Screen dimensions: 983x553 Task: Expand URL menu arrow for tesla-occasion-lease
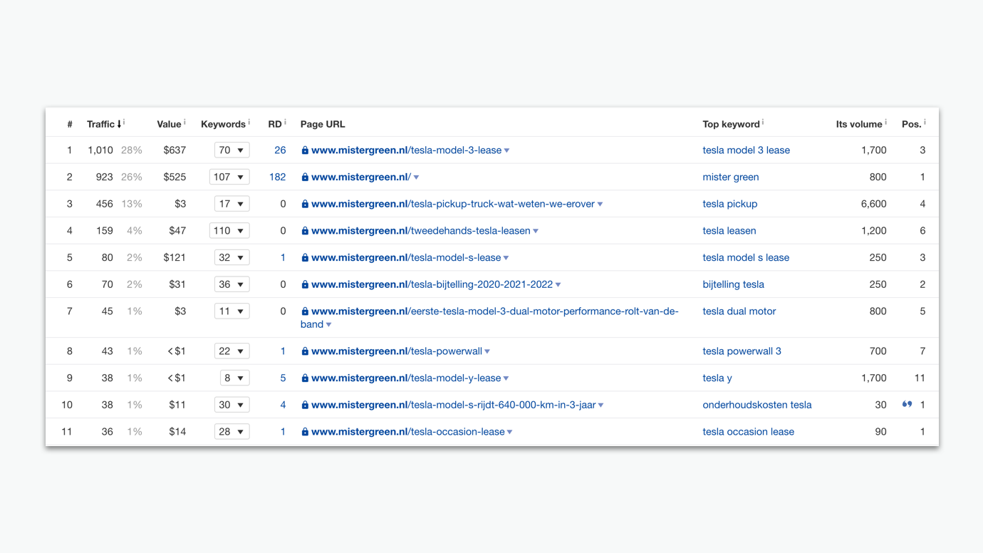(x=509, y=433)
